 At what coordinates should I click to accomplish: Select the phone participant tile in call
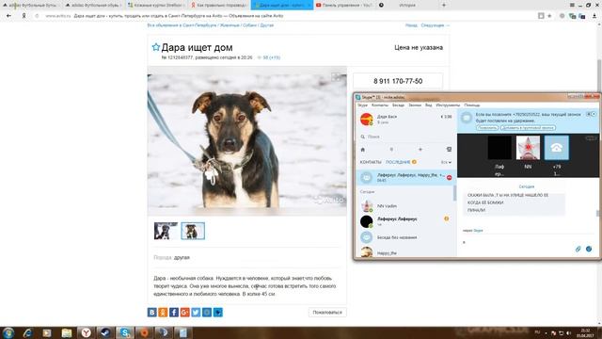point(557,148)
